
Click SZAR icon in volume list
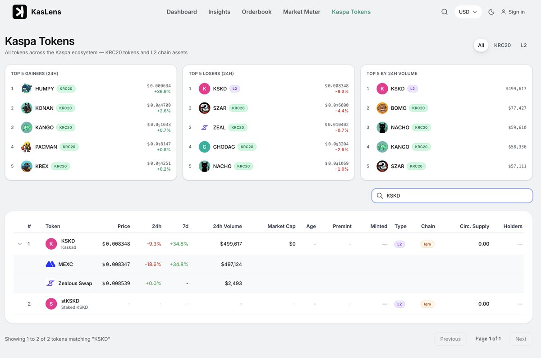(382, 166)
